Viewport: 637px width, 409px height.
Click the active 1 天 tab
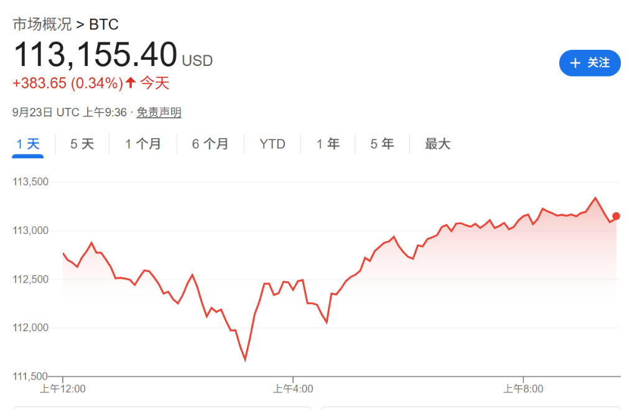pos(27,144)
